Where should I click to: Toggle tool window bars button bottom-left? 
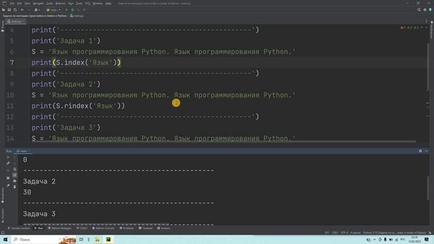[x=3, y=232]
